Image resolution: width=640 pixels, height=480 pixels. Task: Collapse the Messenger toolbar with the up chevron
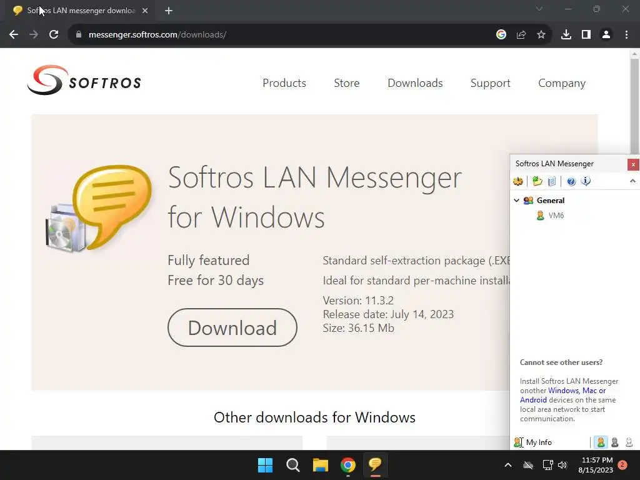[632, 181]
